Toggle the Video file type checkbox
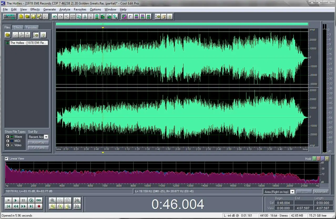Image resolution: width=336 pixels, height=219 pixels. point(8,145)
